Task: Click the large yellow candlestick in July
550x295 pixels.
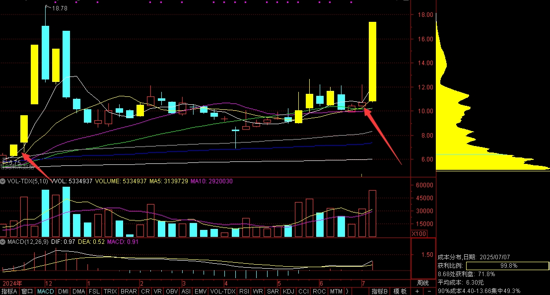Action: pyautogui.click(x=372, y=62)
